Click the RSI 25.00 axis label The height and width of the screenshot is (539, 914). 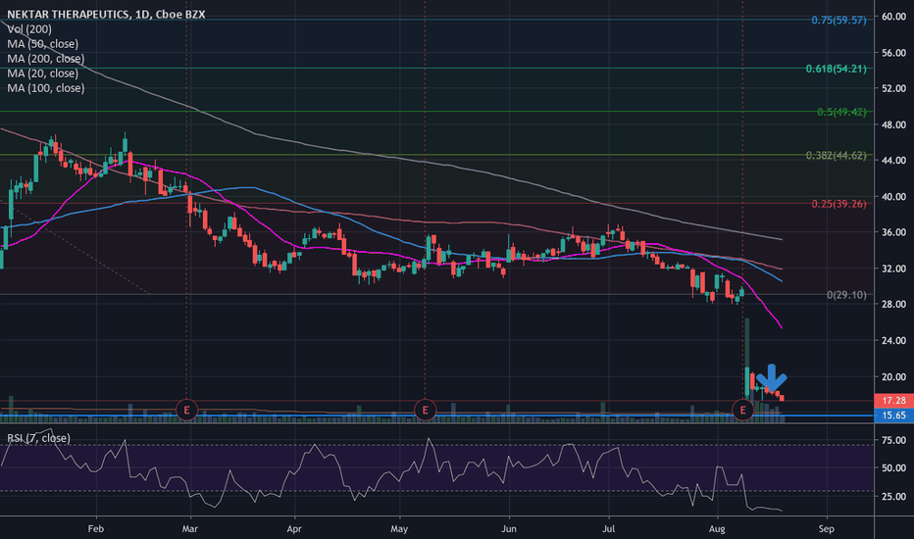(893, 497)
